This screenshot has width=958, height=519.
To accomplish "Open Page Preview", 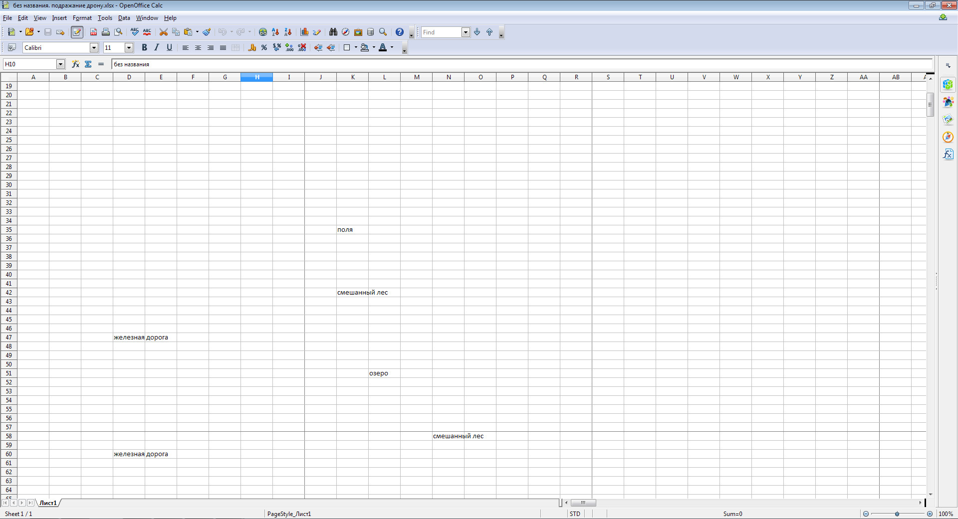I will 118,32.
